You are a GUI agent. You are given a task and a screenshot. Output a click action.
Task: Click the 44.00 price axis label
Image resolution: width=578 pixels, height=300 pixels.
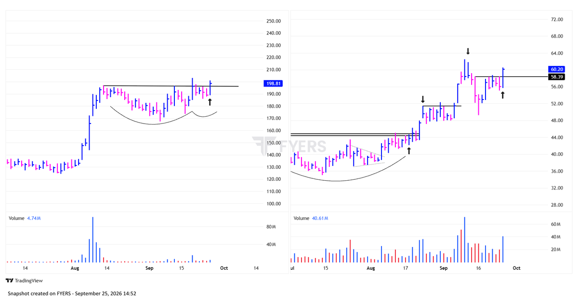pos(557,137)
